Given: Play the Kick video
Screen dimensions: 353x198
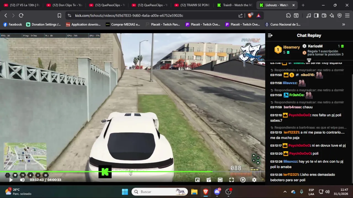Looking at the screenshot, I should (x=11, y=180).
